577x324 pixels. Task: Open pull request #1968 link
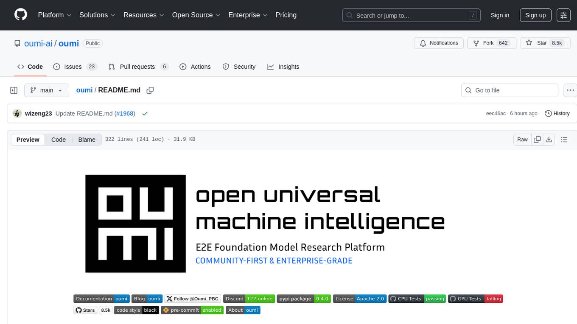point(125,114)
